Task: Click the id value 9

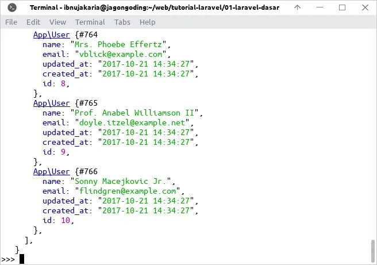Action: (63, 152)
